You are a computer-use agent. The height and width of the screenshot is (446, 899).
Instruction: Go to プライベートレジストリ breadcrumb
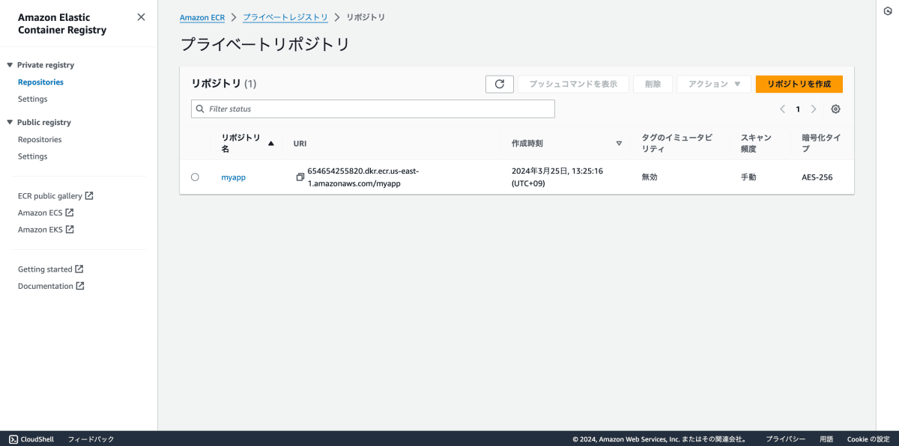pos(285,17)
